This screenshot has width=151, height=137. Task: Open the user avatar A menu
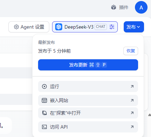point(141,7)
